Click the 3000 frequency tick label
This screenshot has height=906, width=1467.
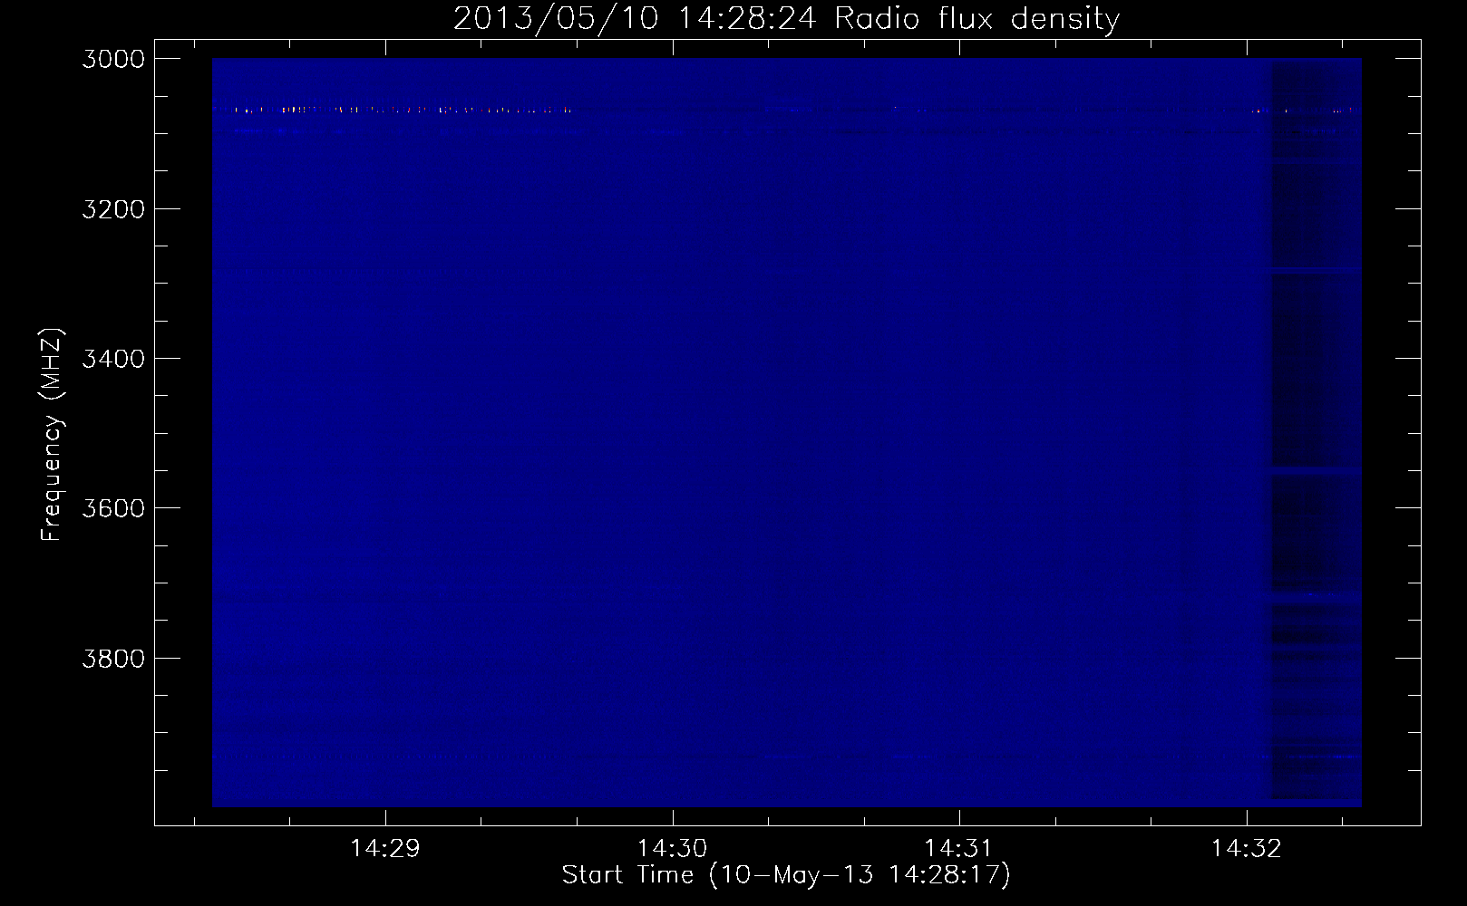113,59
